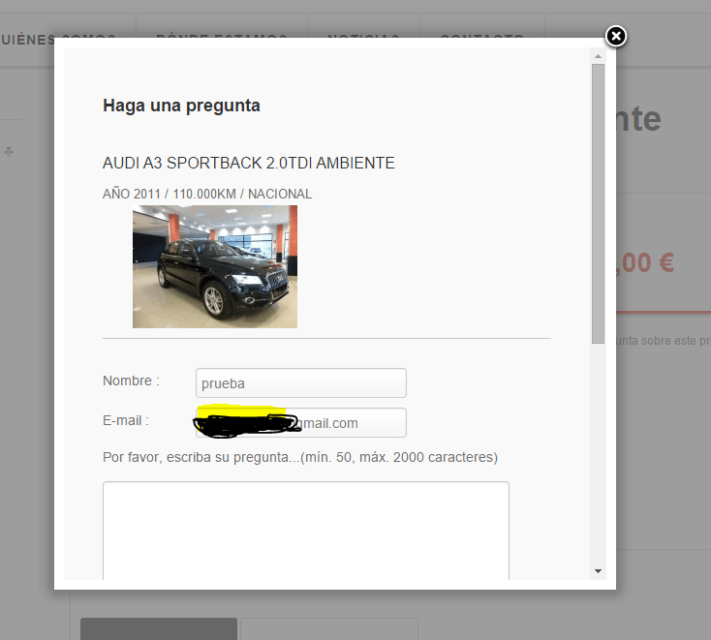Click the Nombre input field
This screenshot has height=640, width=711.
pyautogui.click(x=301, y=383)
